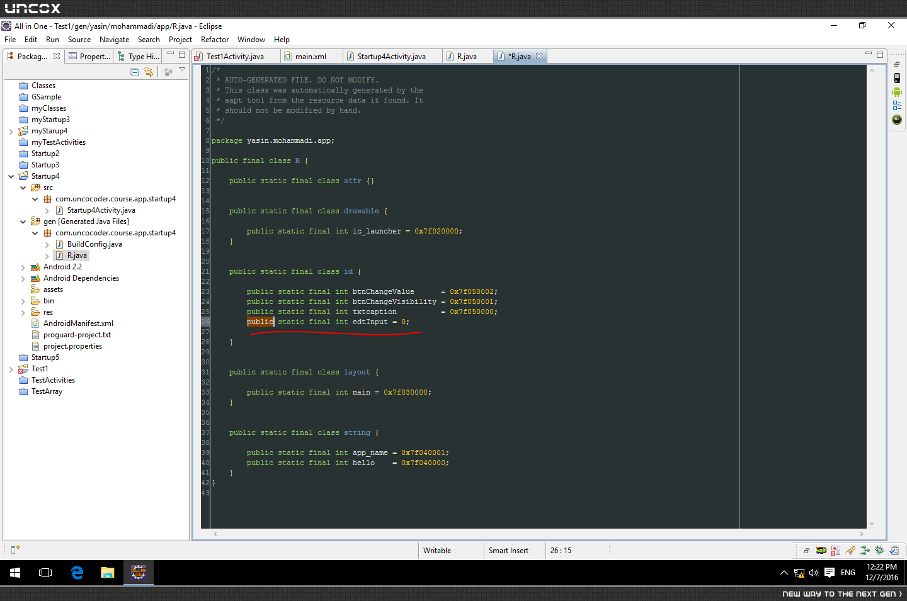Open the File menu

pyautogui.click(x=10, y=40)
